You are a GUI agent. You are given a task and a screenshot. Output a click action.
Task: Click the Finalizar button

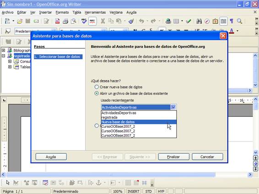173,157
